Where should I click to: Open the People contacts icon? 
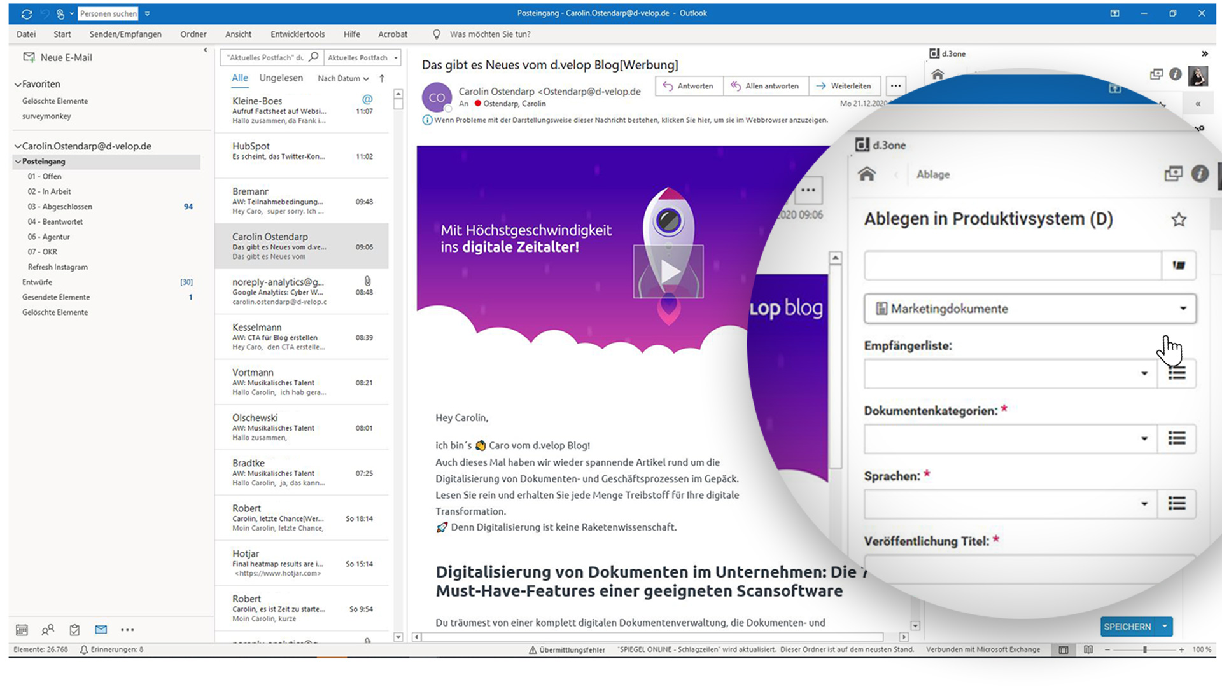click(x=48, y=630)
